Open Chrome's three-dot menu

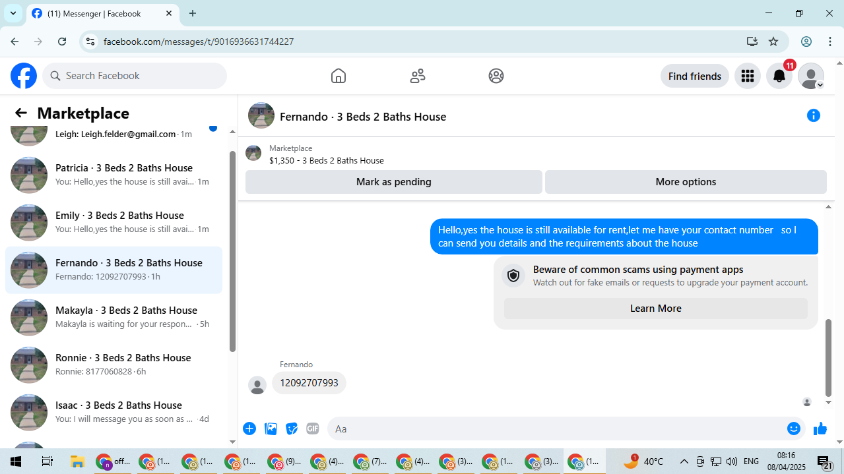coord(830,42)
